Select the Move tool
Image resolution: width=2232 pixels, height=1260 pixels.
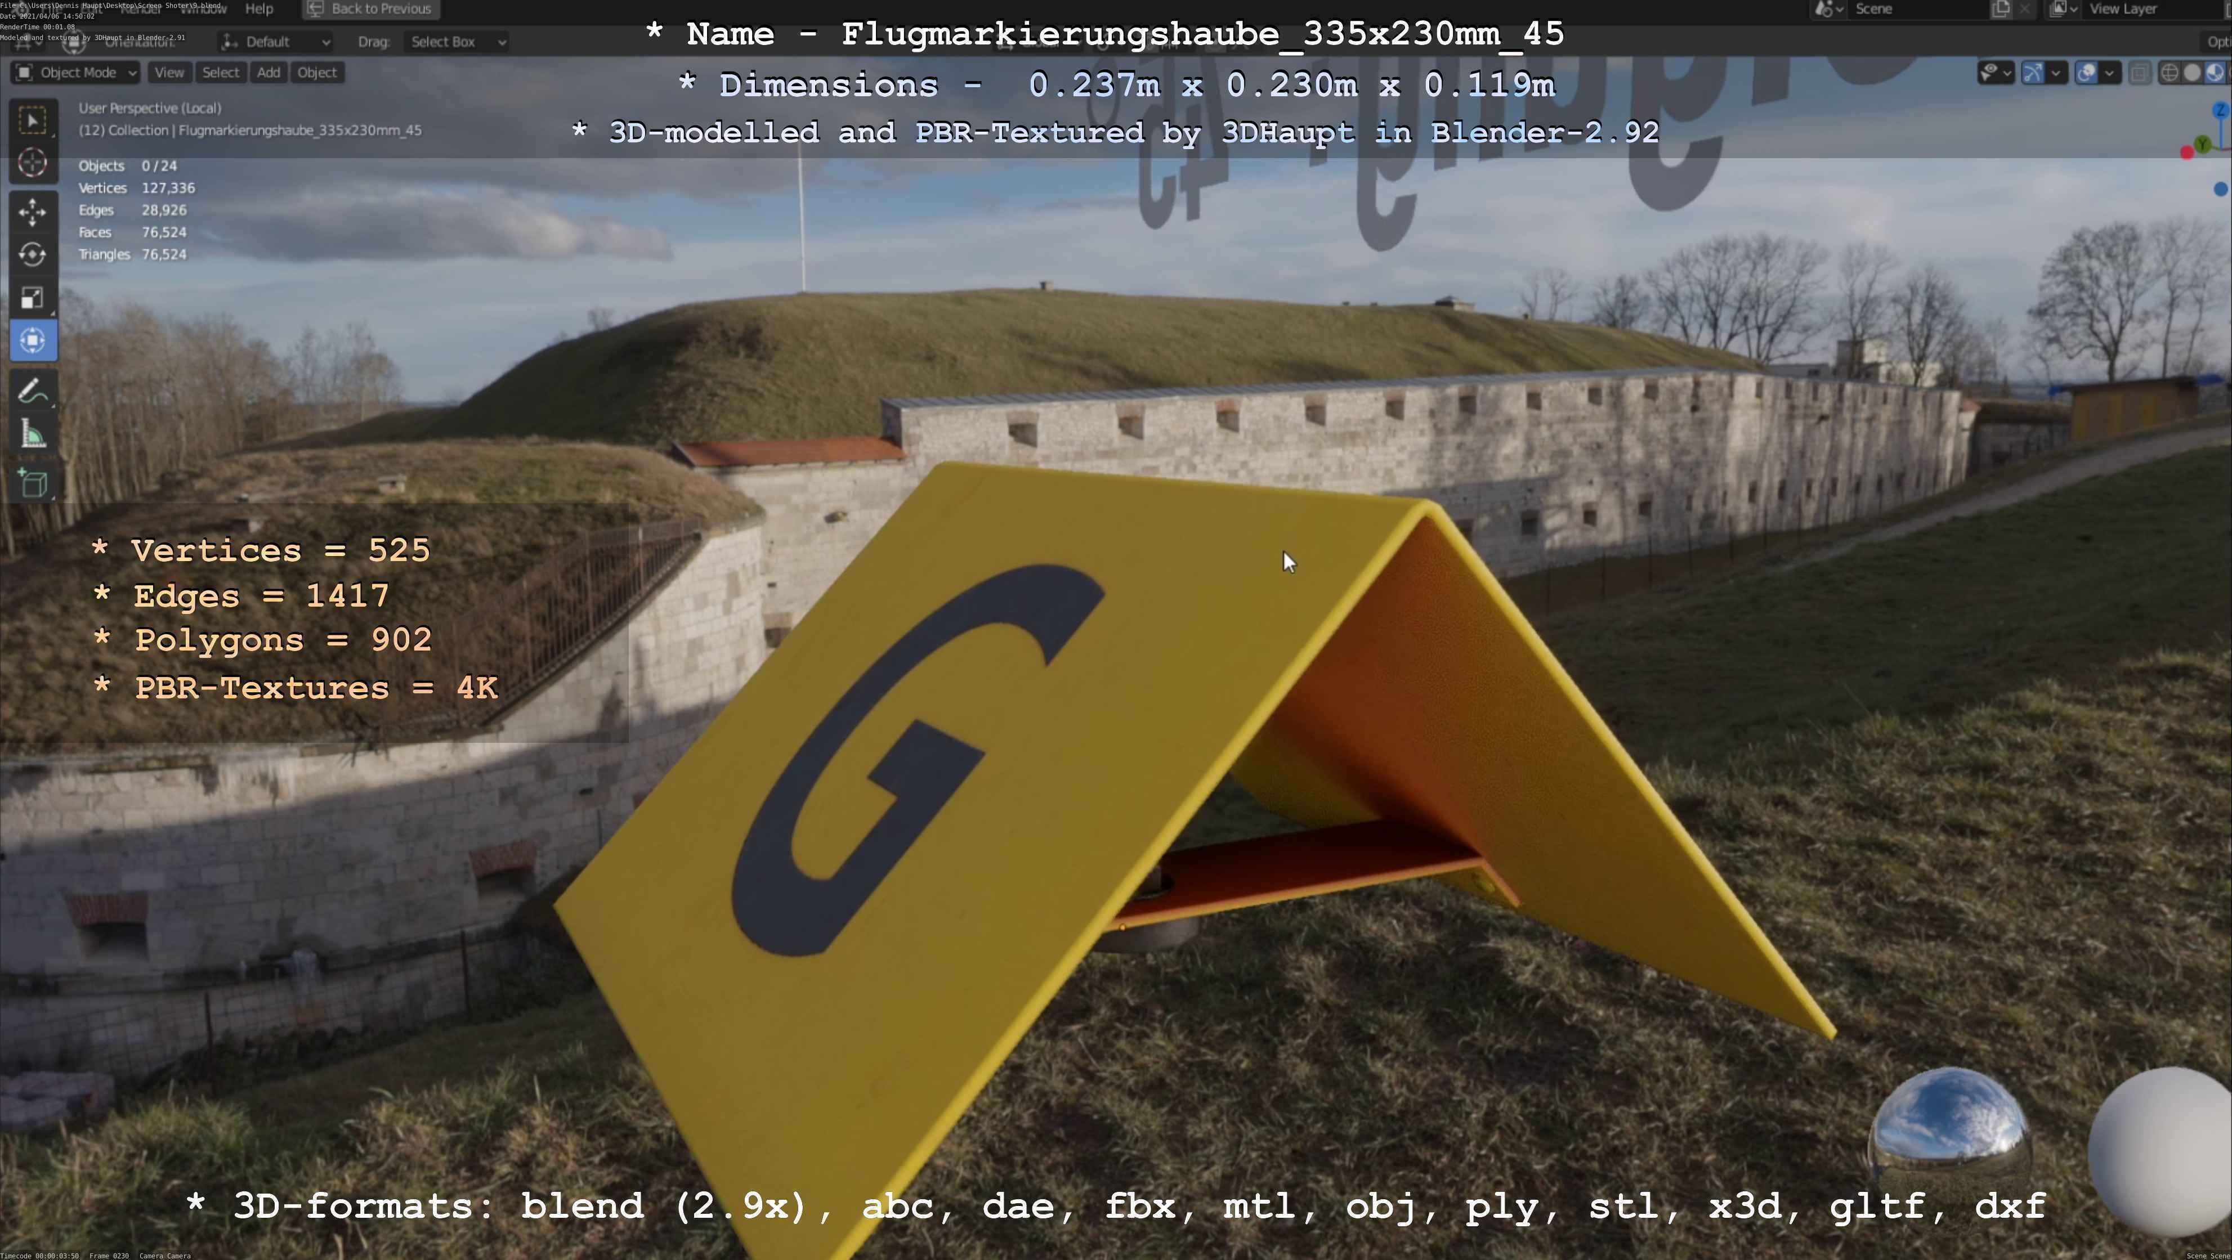coord(33,211)
